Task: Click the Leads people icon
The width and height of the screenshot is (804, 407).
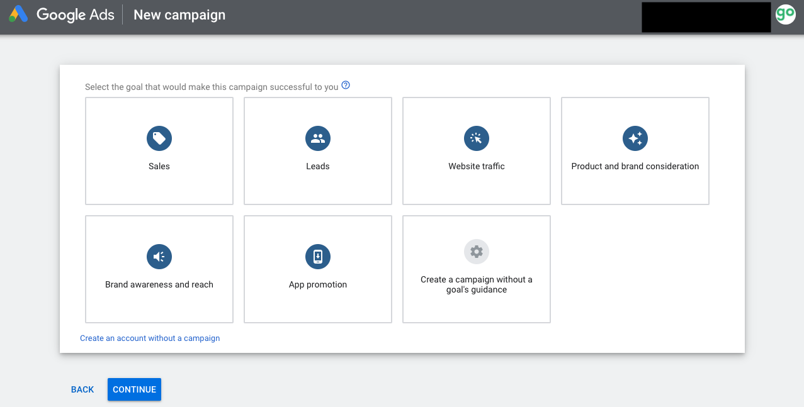Action: tap(318, 138)
